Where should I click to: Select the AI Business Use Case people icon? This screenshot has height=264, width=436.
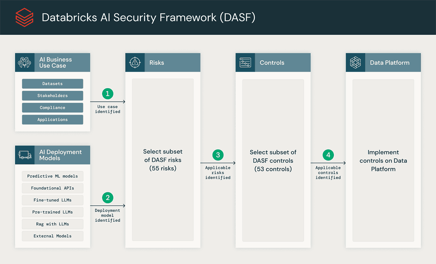click(x=25, y=62)
